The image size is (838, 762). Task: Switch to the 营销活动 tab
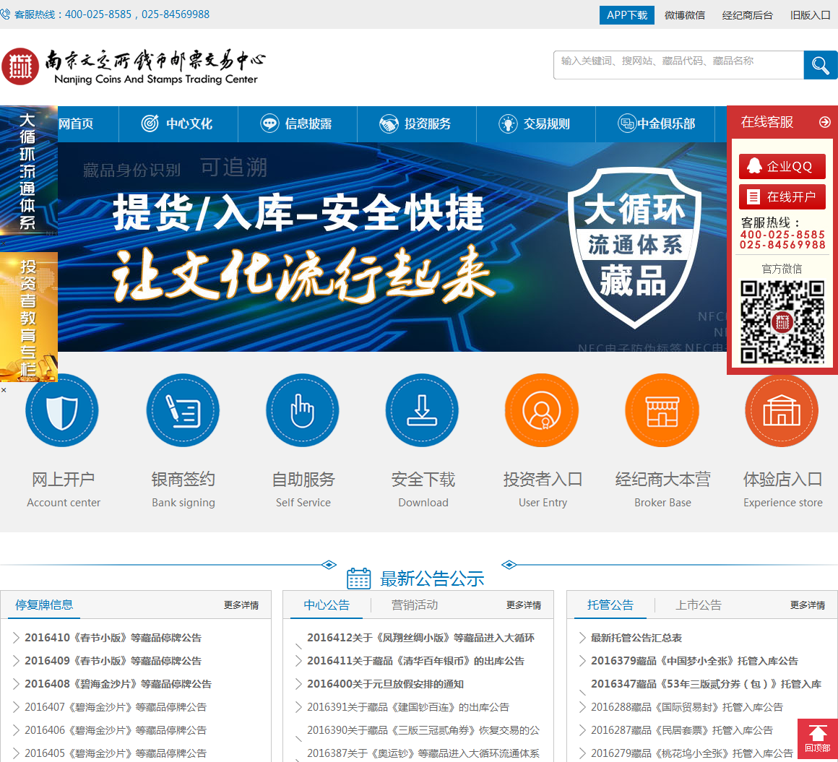415,605
